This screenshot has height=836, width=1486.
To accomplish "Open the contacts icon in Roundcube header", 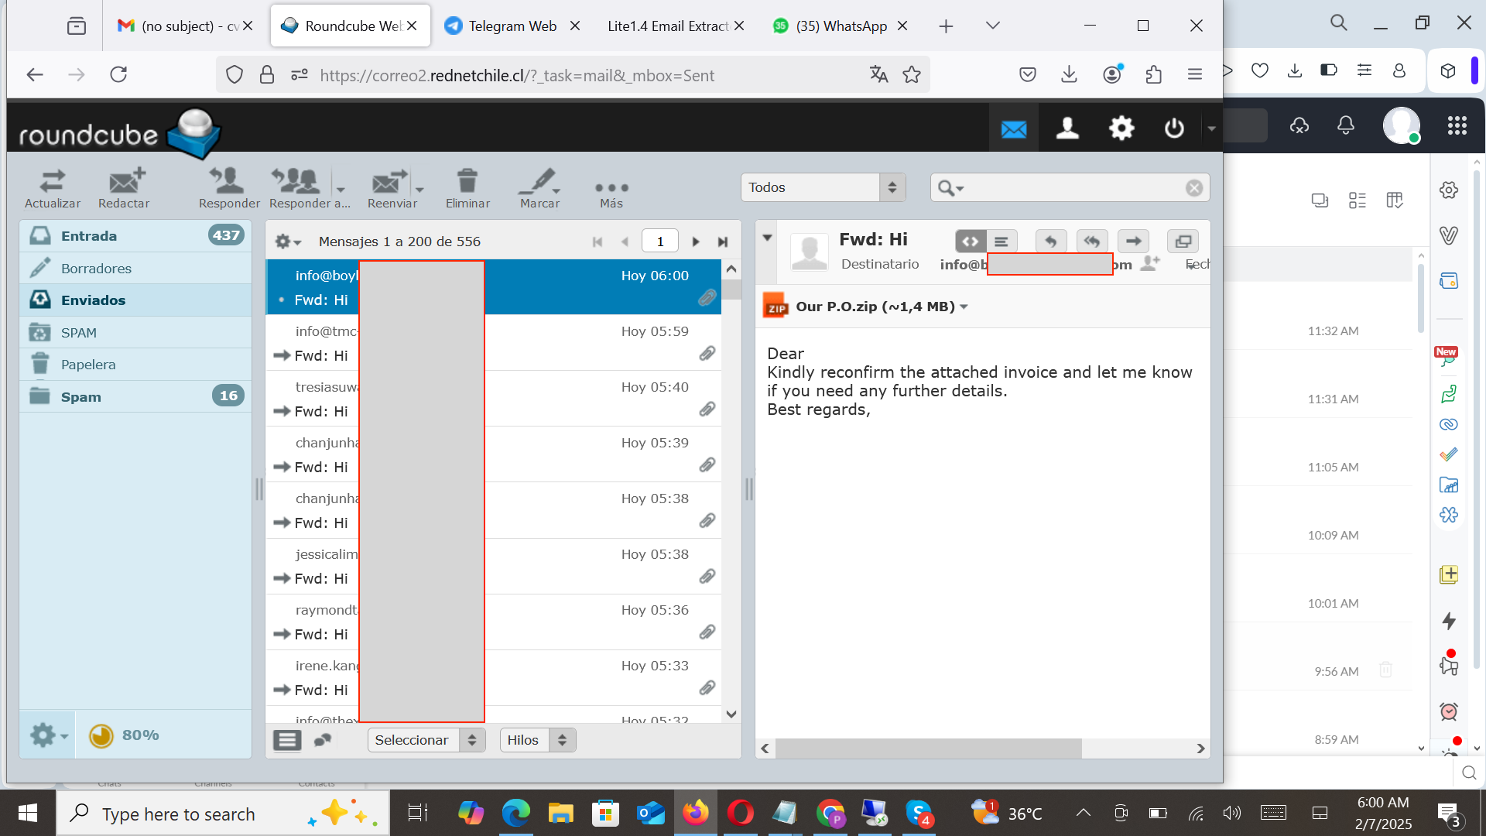I will (1067, 128).
